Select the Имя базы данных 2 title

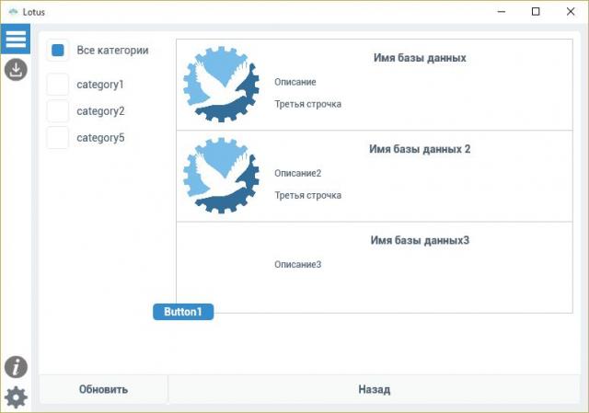(x=420, y=149)
